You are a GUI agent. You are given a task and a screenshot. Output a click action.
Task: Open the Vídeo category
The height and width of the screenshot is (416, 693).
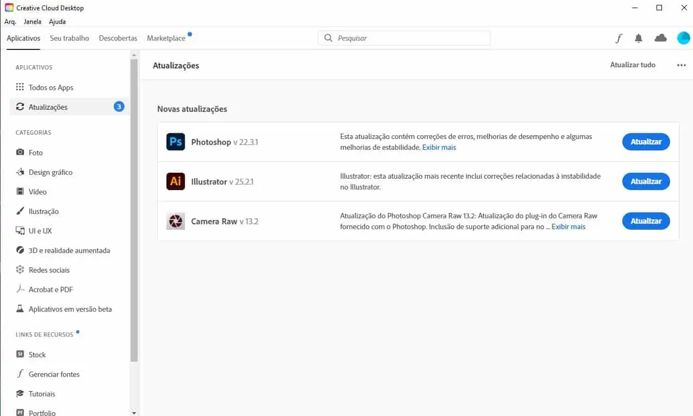coord(38,192)
